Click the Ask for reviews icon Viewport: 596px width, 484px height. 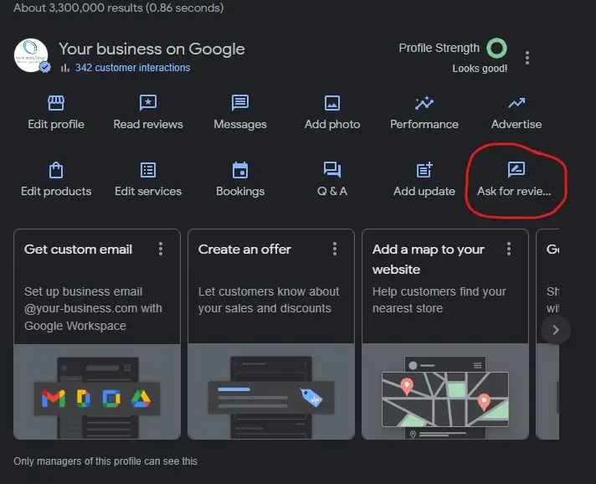tap(516, 170)
